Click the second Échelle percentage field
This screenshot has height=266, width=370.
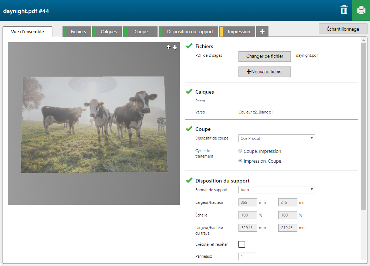pyautogui.click(x=288, y=215)
